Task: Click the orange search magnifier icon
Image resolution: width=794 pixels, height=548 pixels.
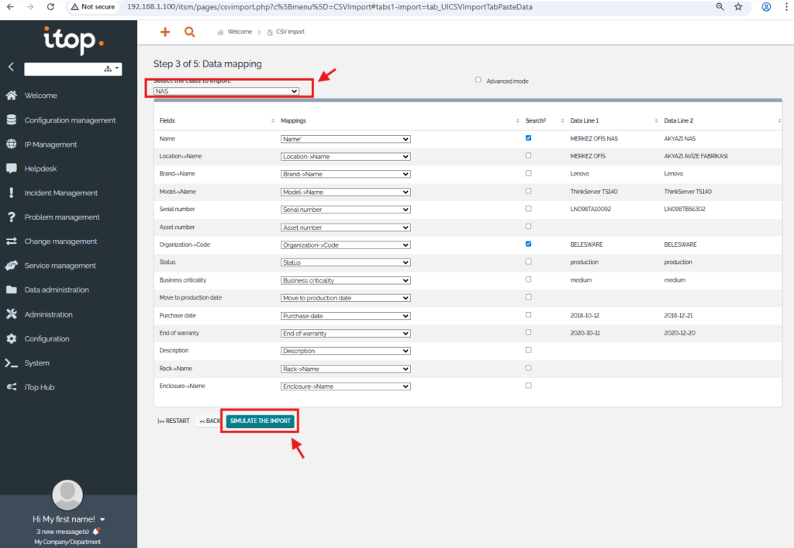Action: point(190,32)
